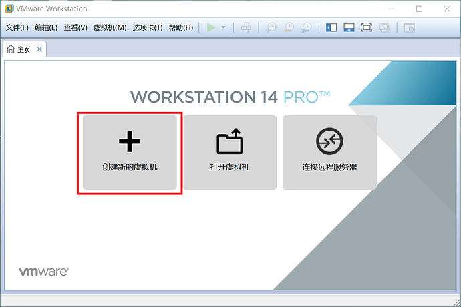Enter full screen mode icon
Image resolution: width=461 pixels, height=307 pixels.
click(367, 27)
